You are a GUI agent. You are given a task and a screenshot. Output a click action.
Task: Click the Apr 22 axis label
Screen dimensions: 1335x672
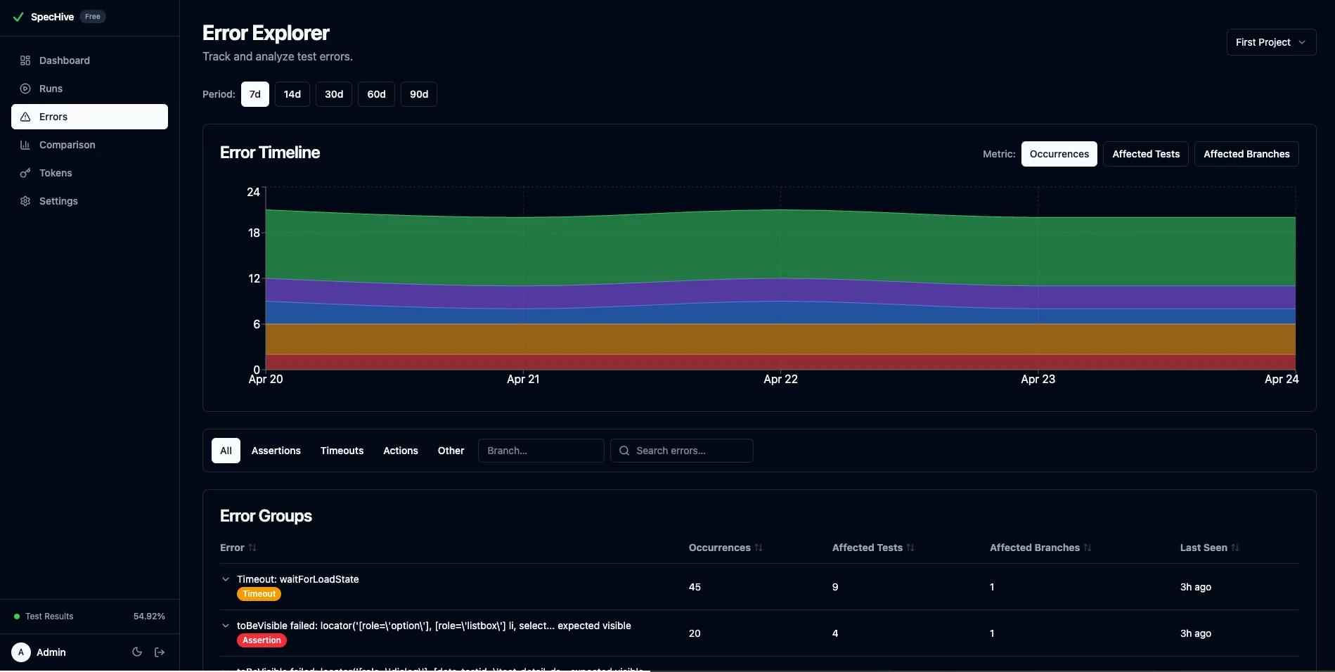tap(780, 379)
